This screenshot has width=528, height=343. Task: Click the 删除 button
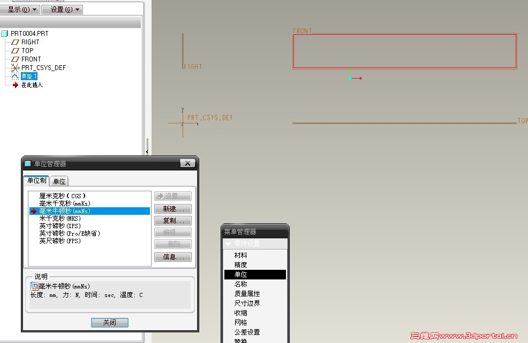[x=173, y=244]
